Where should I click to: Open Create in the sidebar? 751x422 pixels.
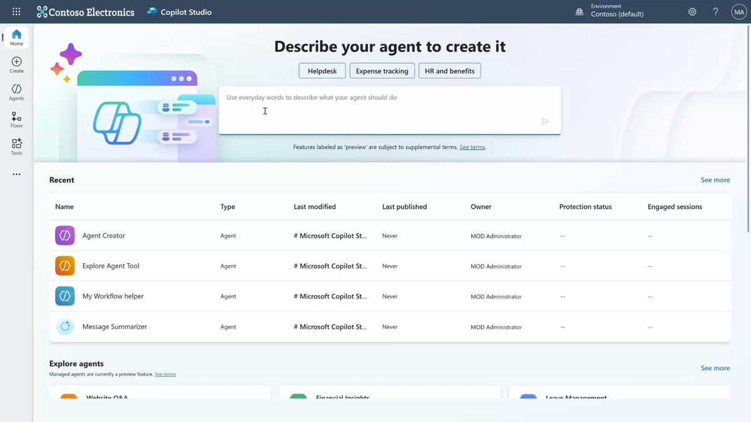pos(16,66)
